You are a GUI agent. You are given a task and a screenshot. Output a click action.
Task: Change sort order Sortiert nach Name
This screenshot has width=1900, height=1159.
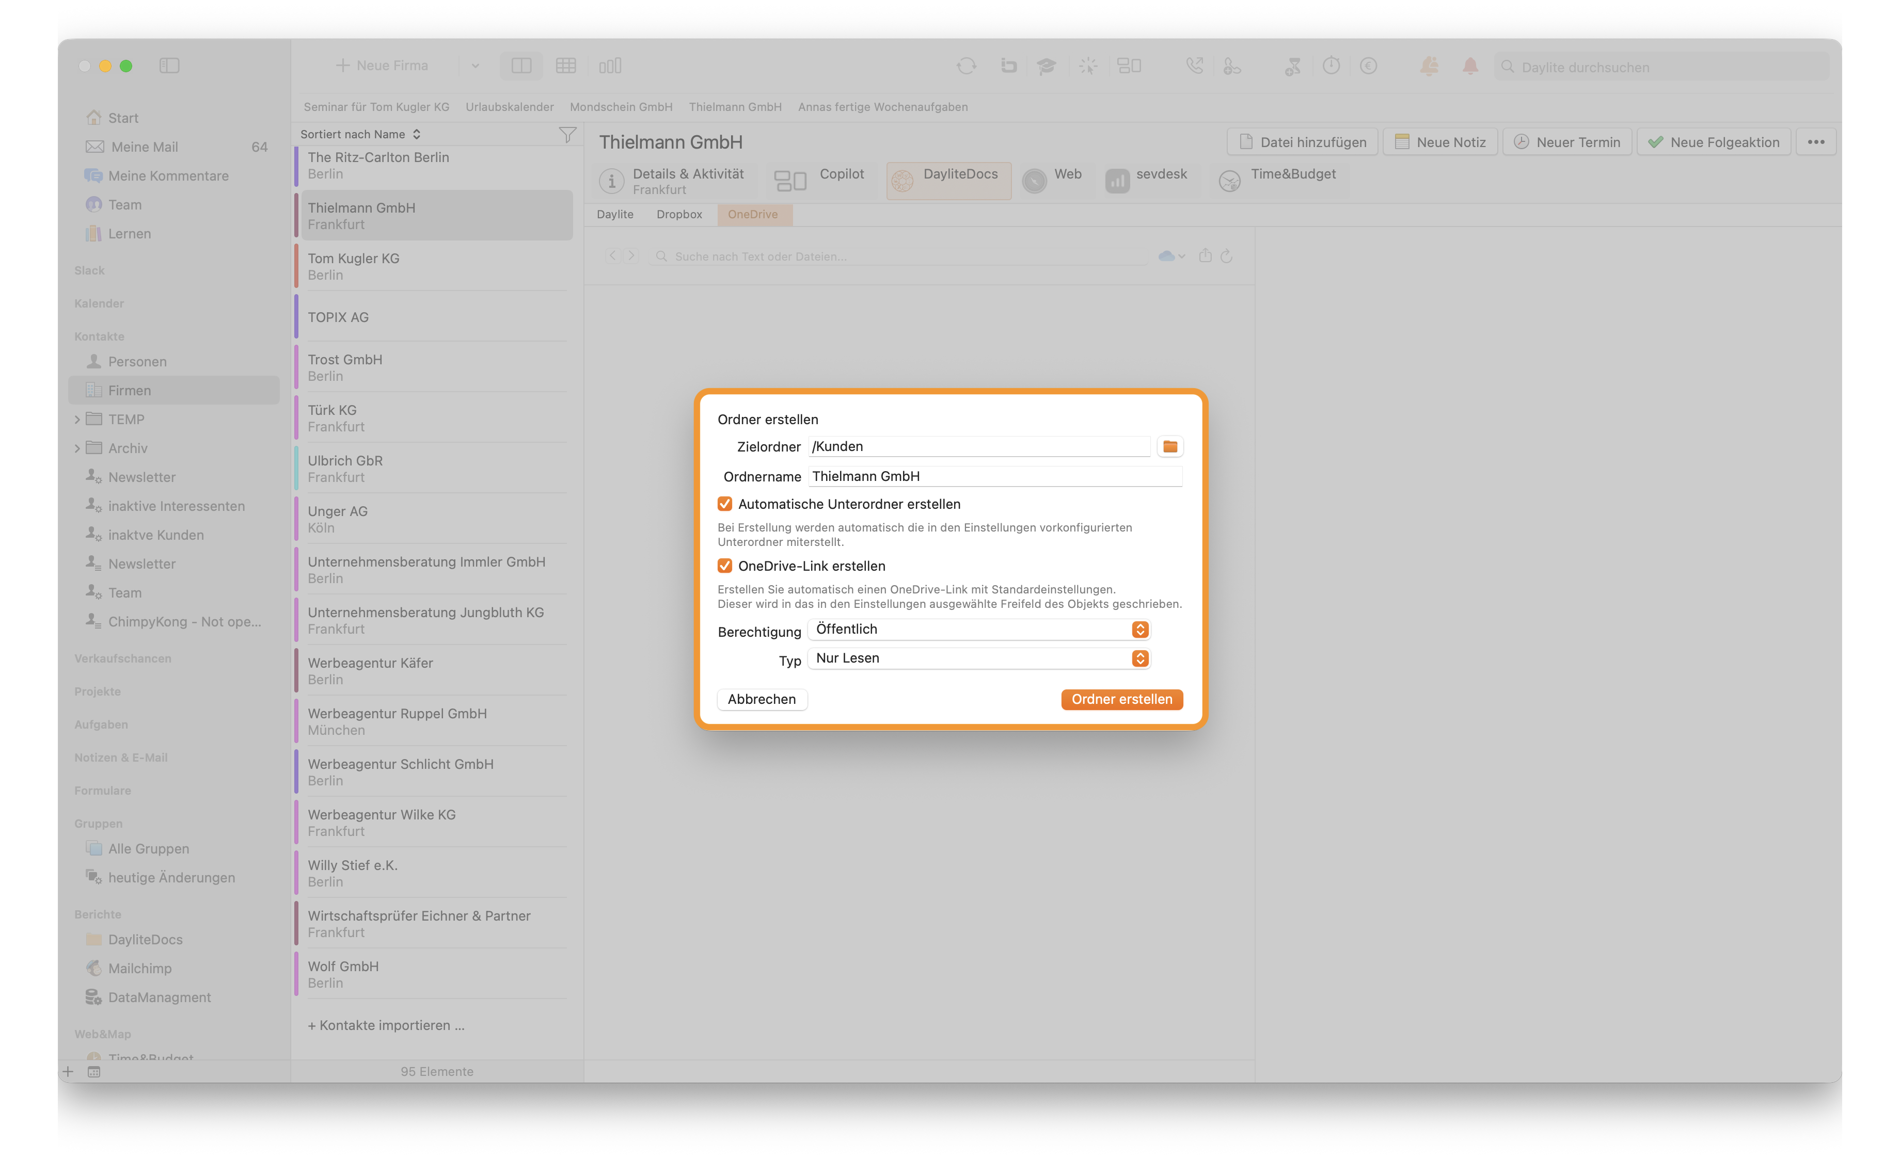[x=361, y=134]
